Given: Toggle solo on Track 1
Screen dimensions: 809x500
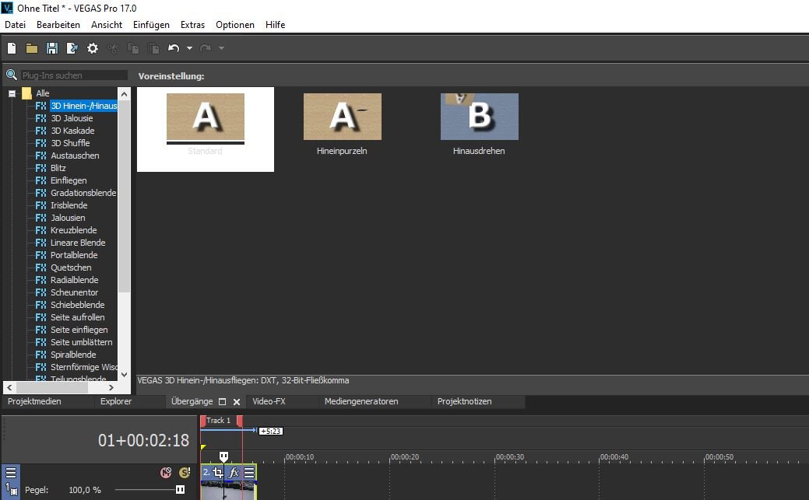Looking at the screenshot, I should [185, 472].
